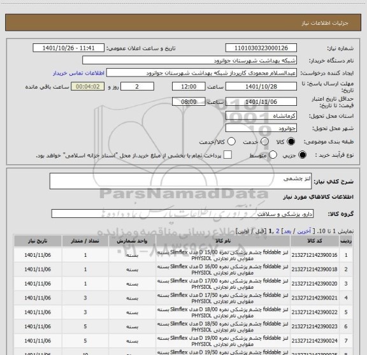Click the بعد pagination link
This screenshot has height=355, width=367.
coord(287,231)
